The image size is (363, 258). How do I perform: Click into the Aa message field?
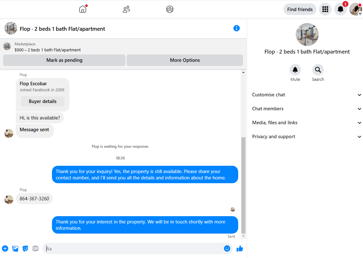click(133, 248)
